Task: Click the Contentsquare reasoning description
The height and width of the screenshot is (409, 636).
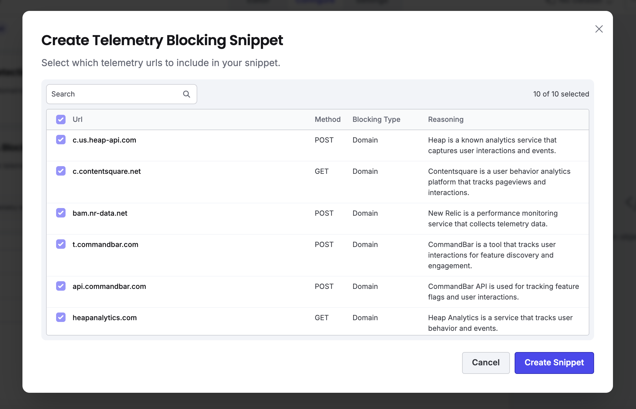Action: [x=499, y=182]
